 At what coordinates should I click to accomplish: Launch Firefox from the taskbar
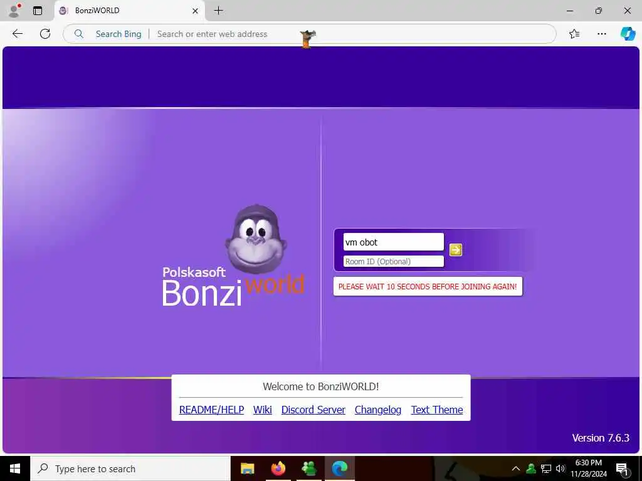tap(278, 468)
